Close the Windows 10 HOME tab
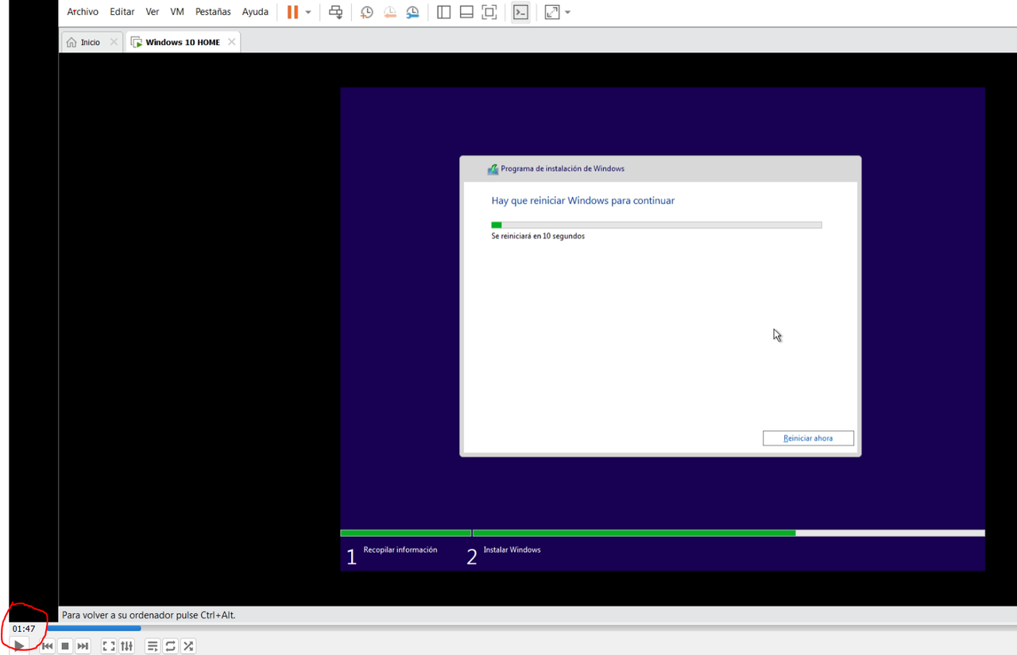The width and height of the screenshot is (1017, 655). tap(231, 42)
